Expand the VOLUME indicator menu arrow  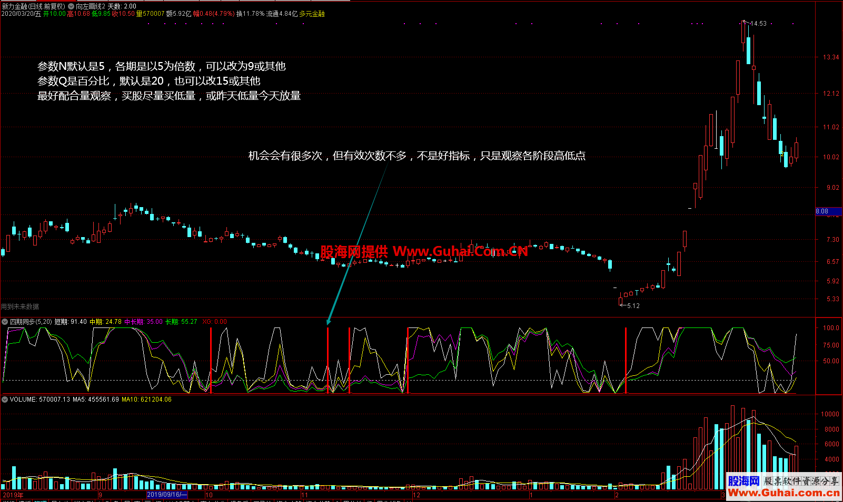[5, 399]
